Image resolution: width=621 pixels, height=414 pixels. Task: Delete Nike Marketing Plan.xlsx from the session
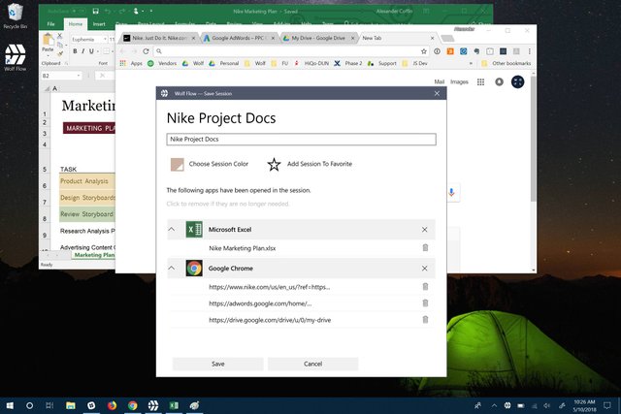[x=424, y=248]
